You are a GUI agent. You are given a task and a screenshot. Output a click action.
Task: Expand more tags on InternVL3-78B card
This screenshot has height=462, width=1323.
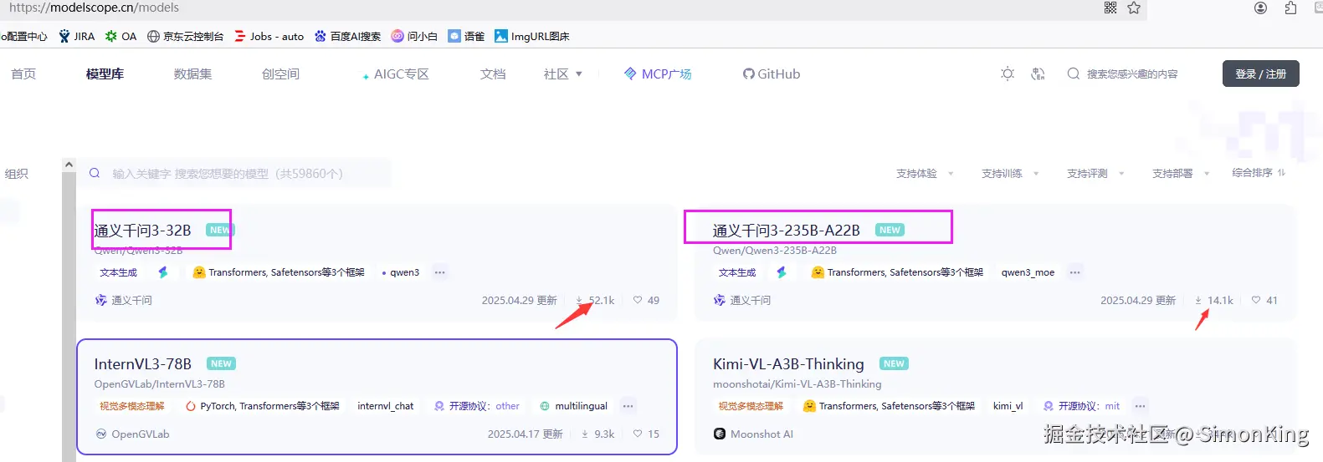coord(628,406)
